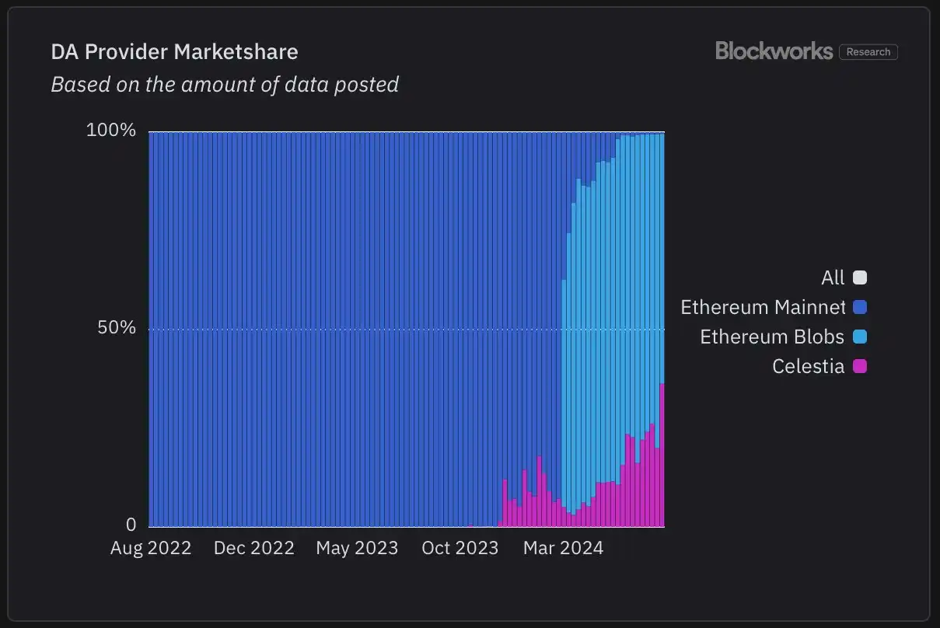Click the 100% y-axis label
This screenshot has height=628, width=940.
pos(111,130)
